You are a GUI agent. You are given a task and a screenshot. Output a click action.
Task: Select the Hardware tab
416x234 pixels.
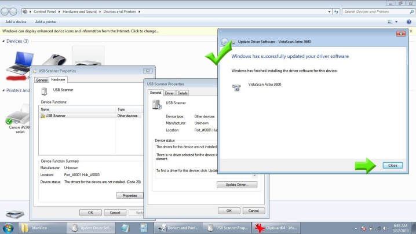pyautogui.click(x=58, y=79)
